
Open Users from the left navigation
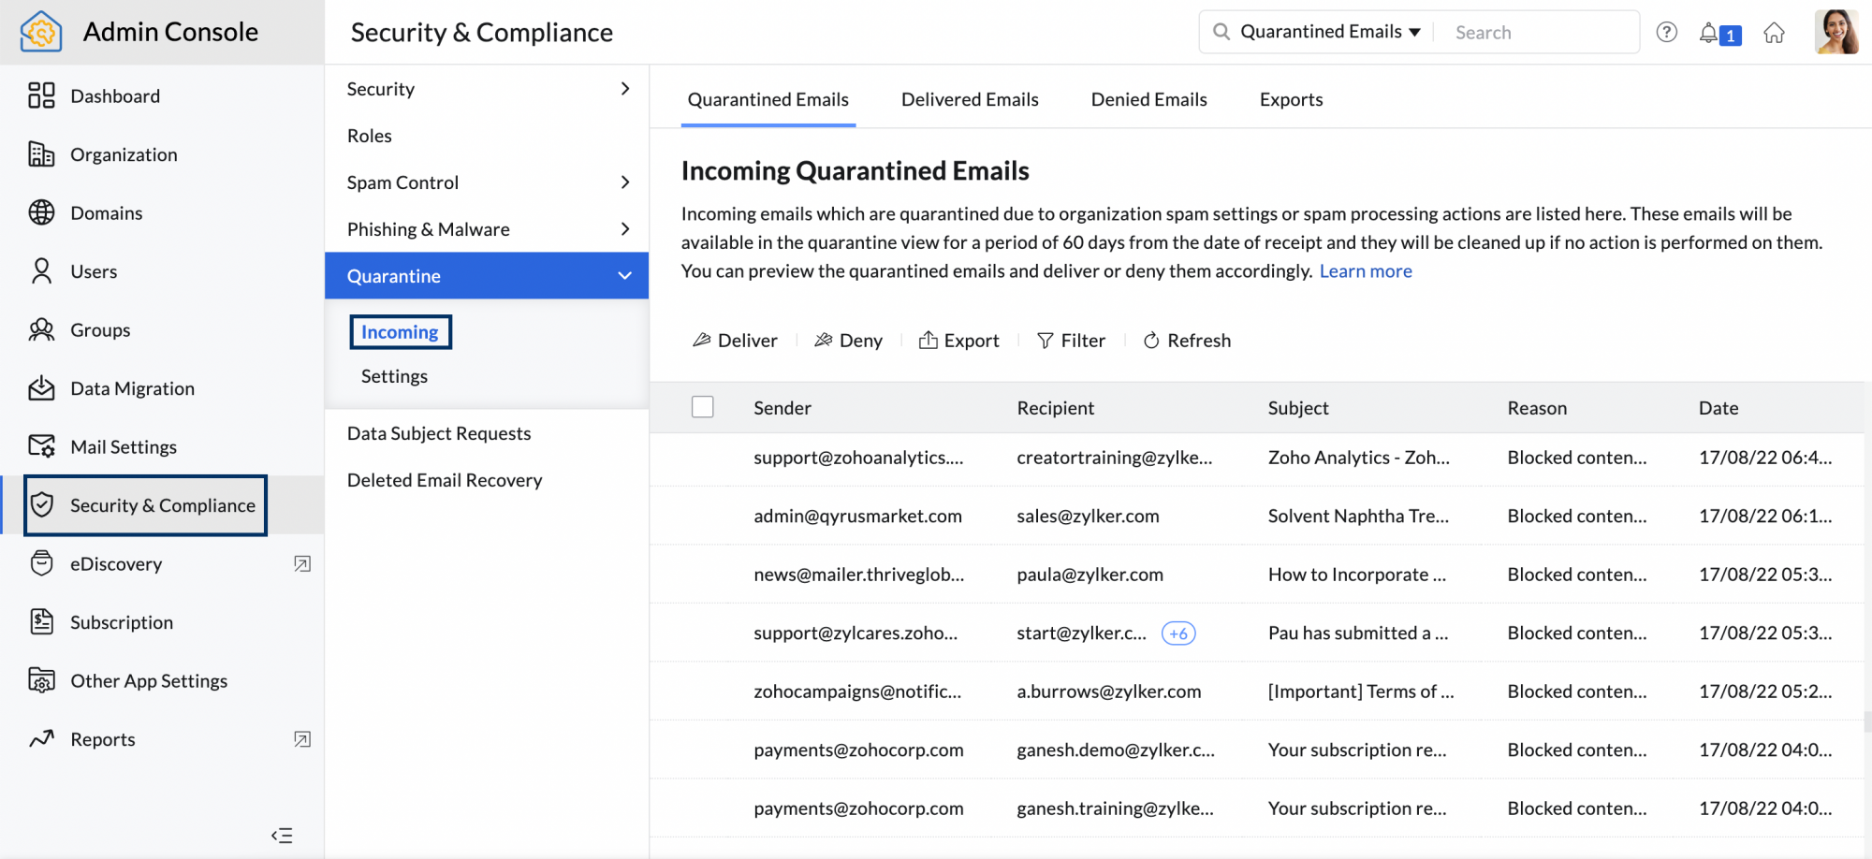click(95, 271)
